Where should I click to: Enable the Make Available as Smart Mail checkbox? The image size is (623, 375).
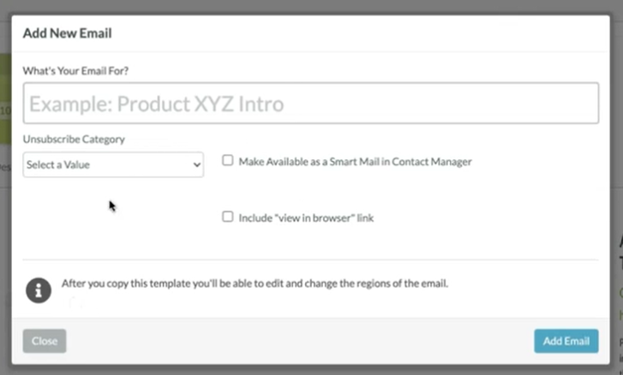click(x=228, y=160)
